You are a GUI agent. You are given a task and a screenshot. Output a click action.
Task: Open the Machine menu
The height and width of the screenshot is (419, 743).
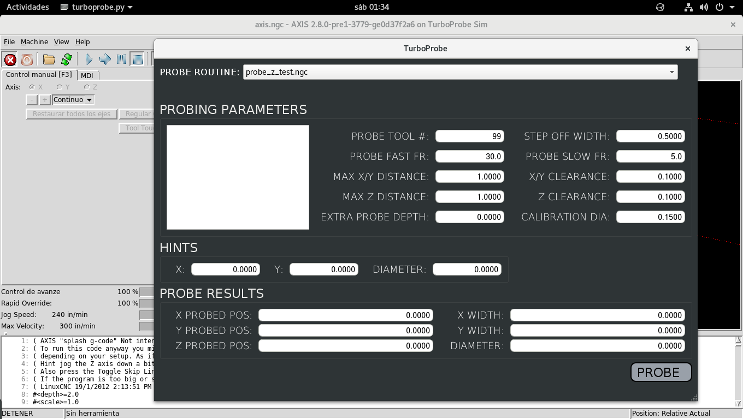(34, 42)
